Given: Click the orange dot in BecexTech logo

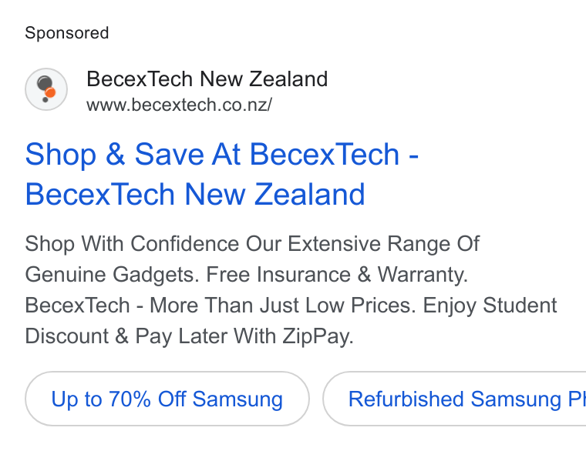Looking at the screenshot, I should (50, 92).
